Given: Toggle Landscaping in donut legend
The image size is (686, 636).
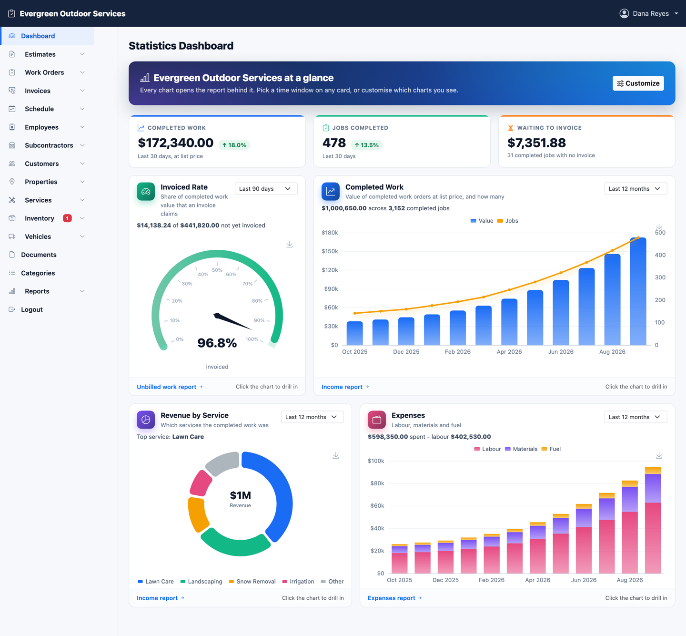Looking at the screenshot, I should [201, 582].
